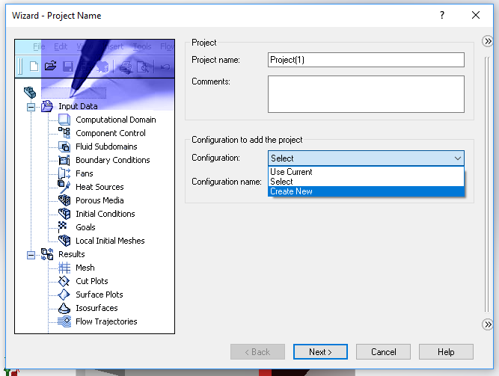Screen dimensions: 499x376
Task: Expand the top right double chevron
Action: [488, 43]
